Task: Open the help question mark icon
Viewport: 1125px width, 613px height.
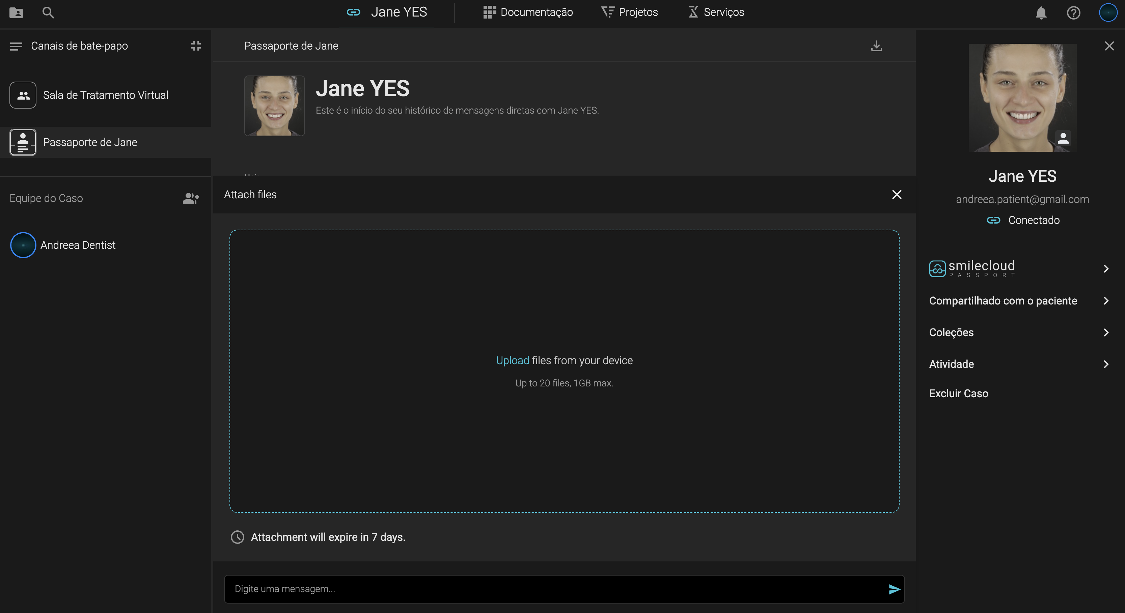Action: click(x=1073, y=13)
